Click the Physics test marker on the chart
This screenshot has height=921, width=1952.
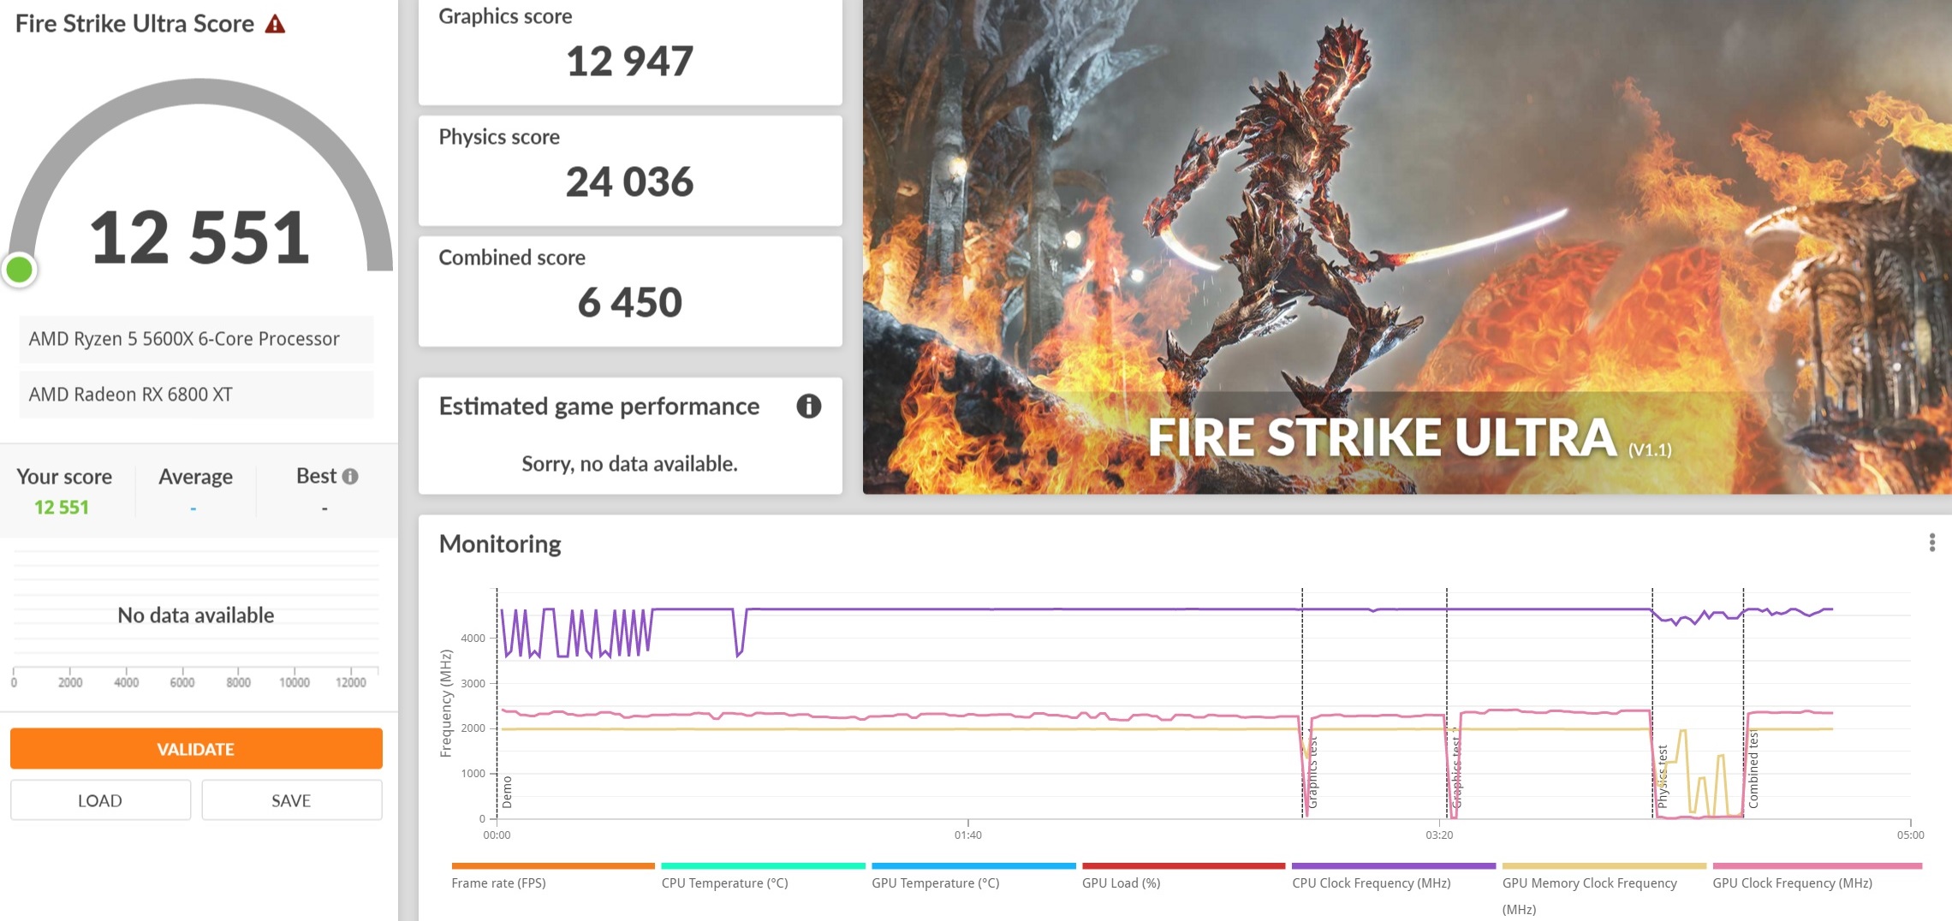(x=1663, y=776)
